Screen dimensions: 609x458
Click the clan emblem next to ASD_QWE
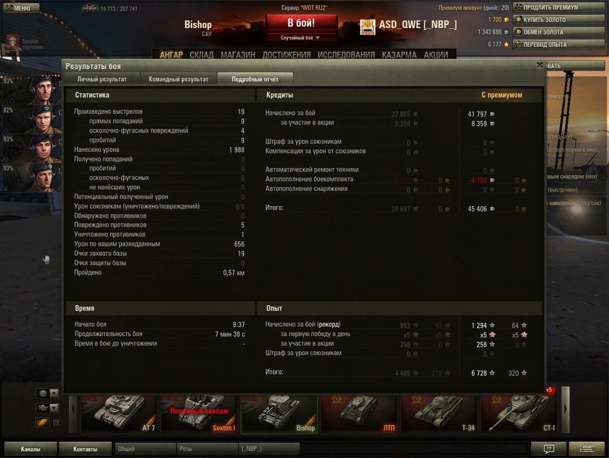pyautogui.click(x=367, y=27)
